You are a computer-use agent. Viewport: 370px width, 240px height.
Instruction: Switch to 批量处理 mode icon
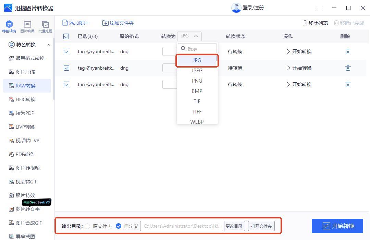pyautogui.click(x=45, y=25)
